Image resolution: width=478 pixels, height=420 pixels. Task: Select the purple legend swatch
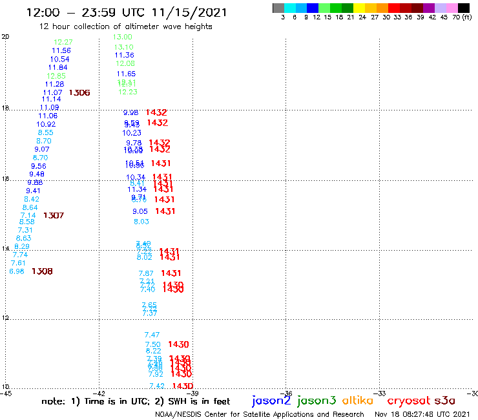pyautogui.click(x=428, y=8)
